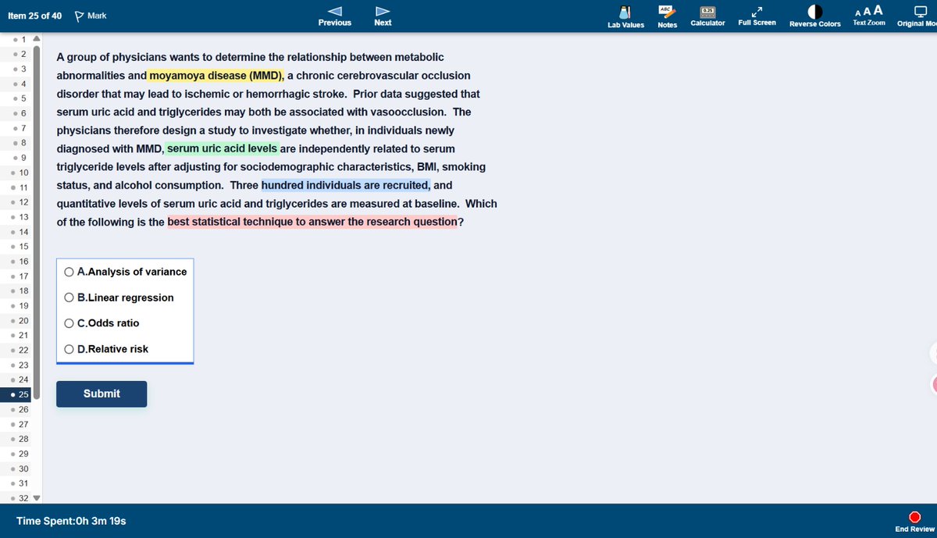Viewport: 937px width, 538px height.
Task: Select answer B. Linear regression
Action: click(119, 298)
